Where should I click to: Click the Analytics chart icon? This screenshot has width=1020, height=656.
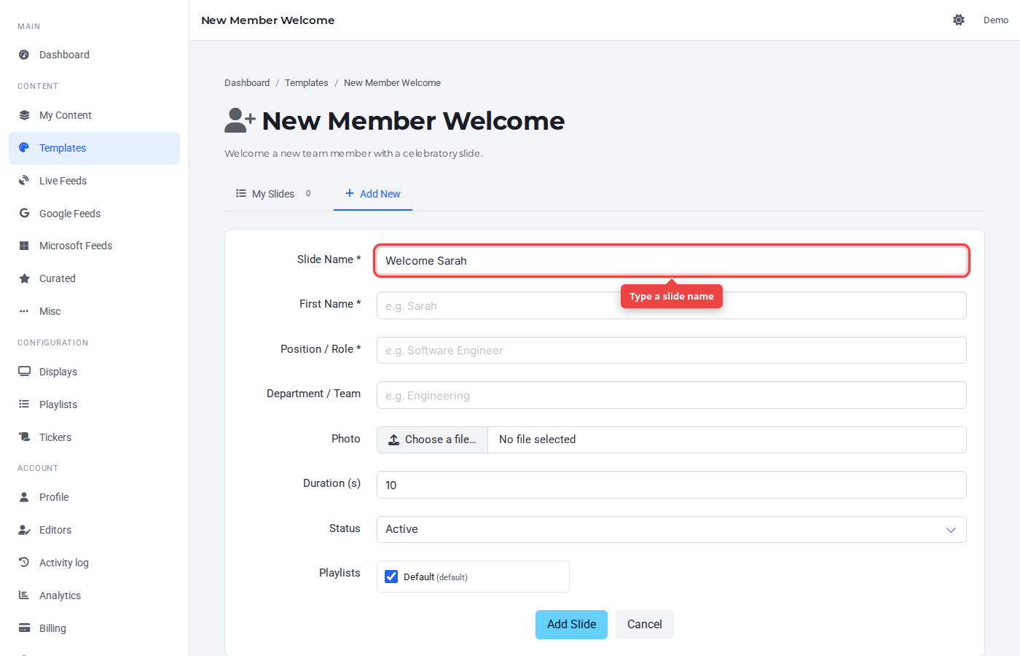pos(24,596)
